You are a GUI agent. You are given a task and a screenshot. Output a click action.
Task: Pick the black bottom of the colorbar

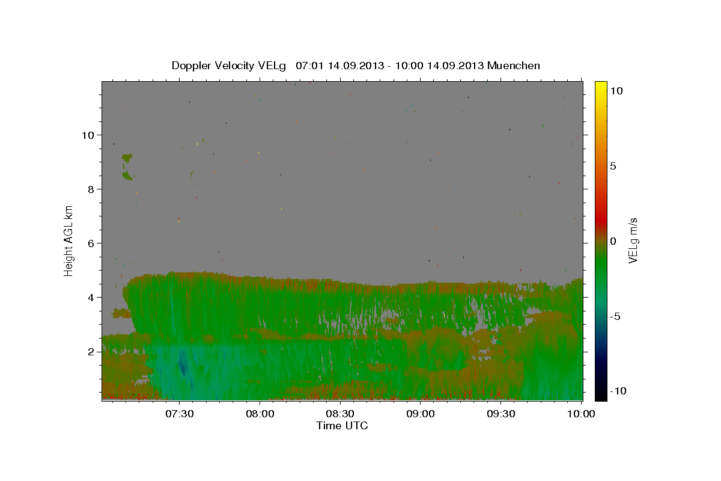601,396
